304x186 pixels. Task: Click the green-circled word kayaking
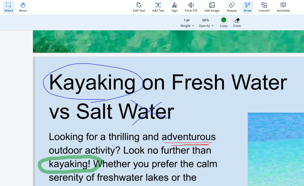click(x=68, y=164)
